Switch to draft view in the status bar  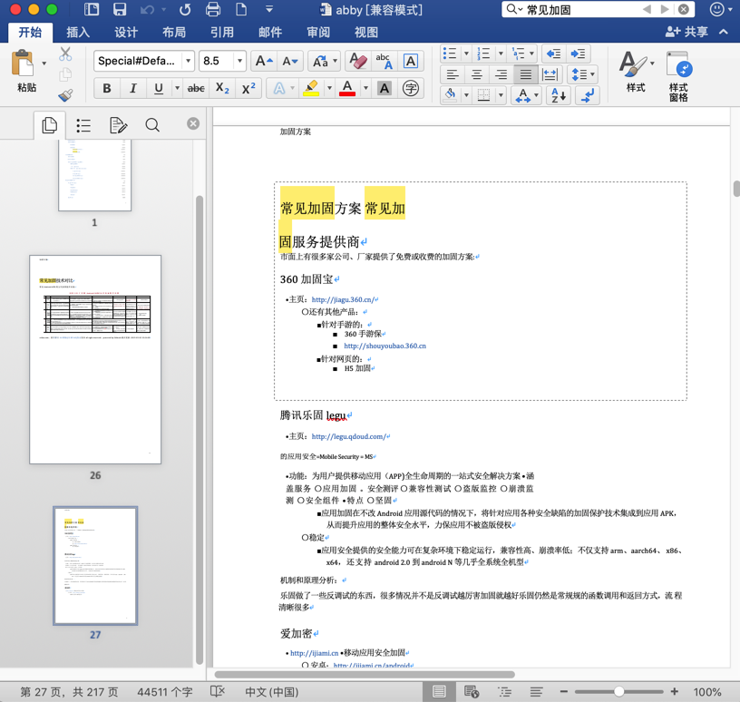coord(536,692)
